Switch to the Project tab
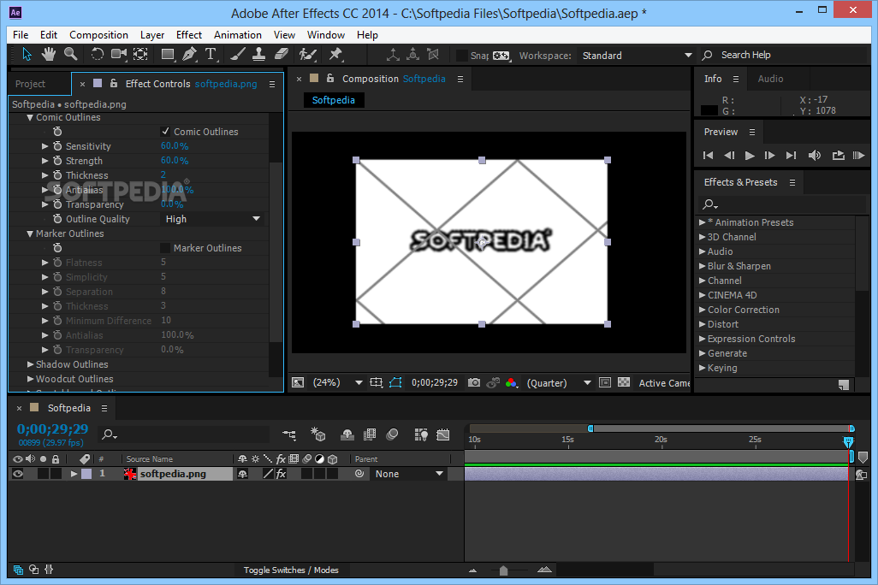The width and height of the screenshot is (878, 585). coord(30,84)
